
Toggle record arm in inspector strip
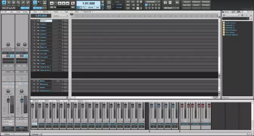(x=10, y=87)
